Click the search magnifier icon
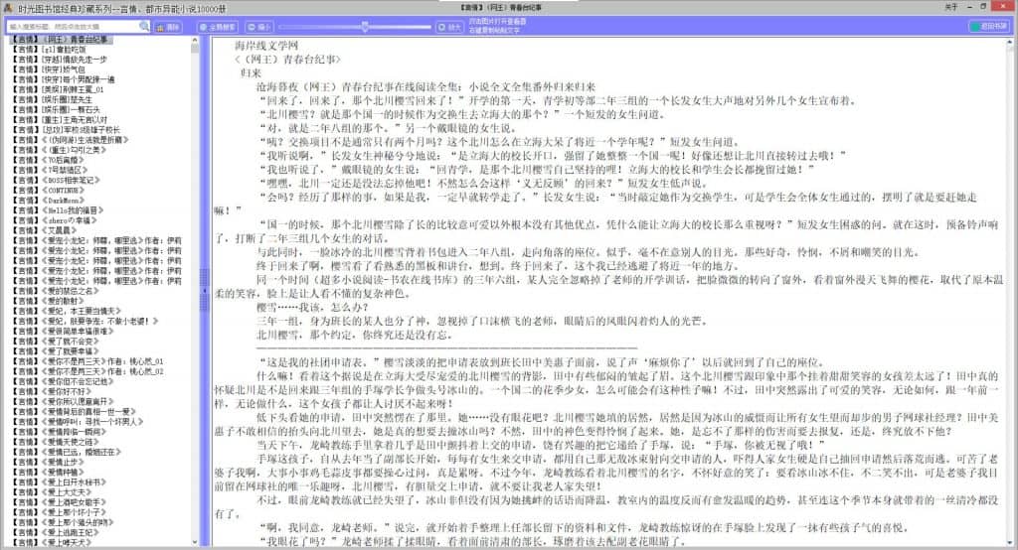 144,27
